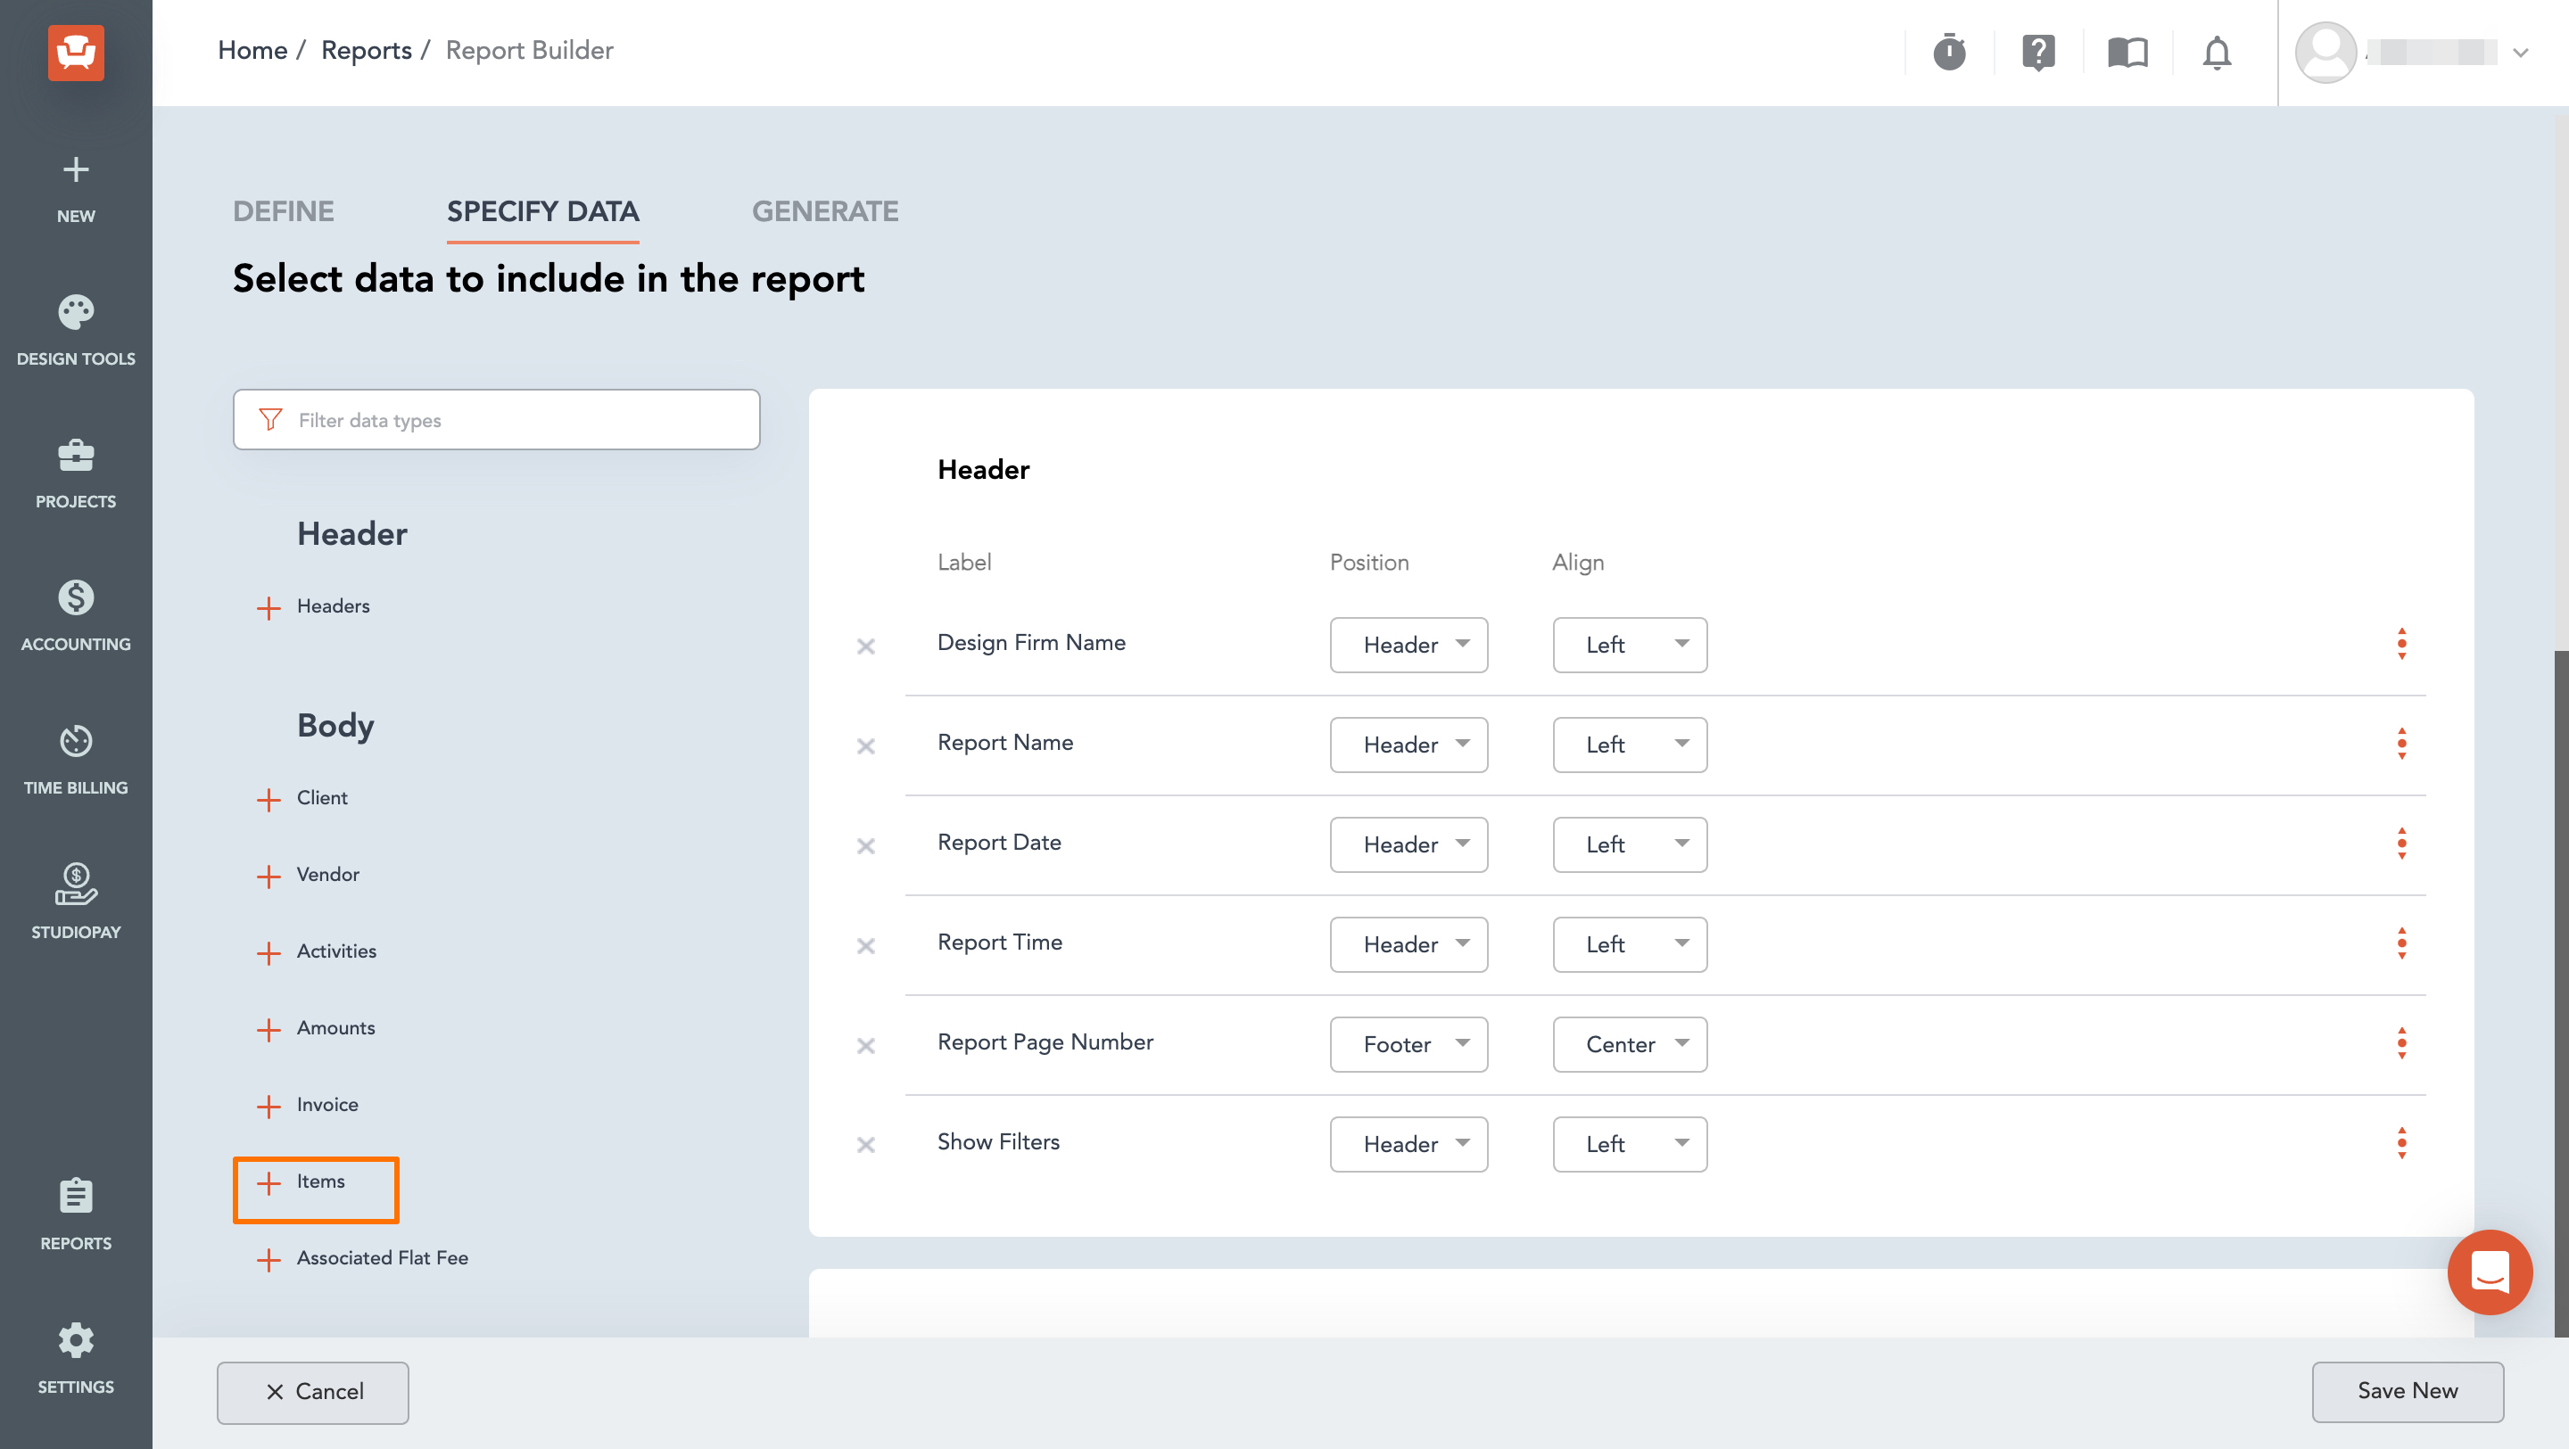Open the New plus menu in sidebar

[x=76, y=188]
